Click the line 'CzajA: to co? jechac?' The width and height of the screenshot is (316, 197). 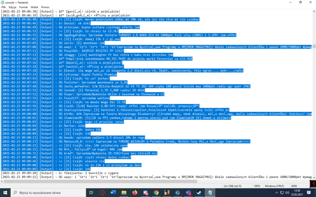pyautogui.click(x=55, y=78)
